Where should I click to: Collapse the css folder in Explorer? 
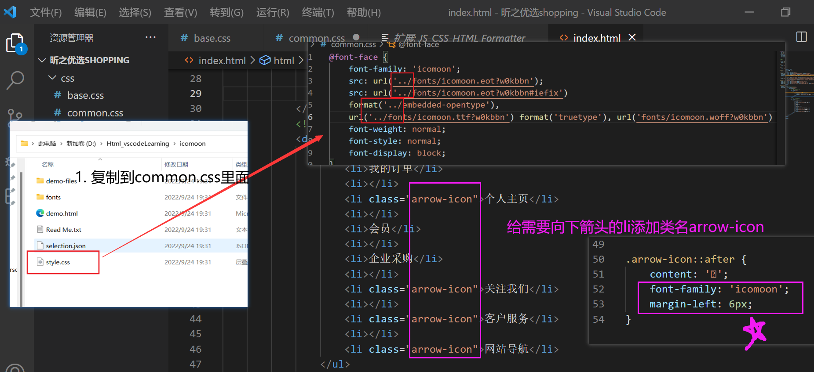[52, 78]
